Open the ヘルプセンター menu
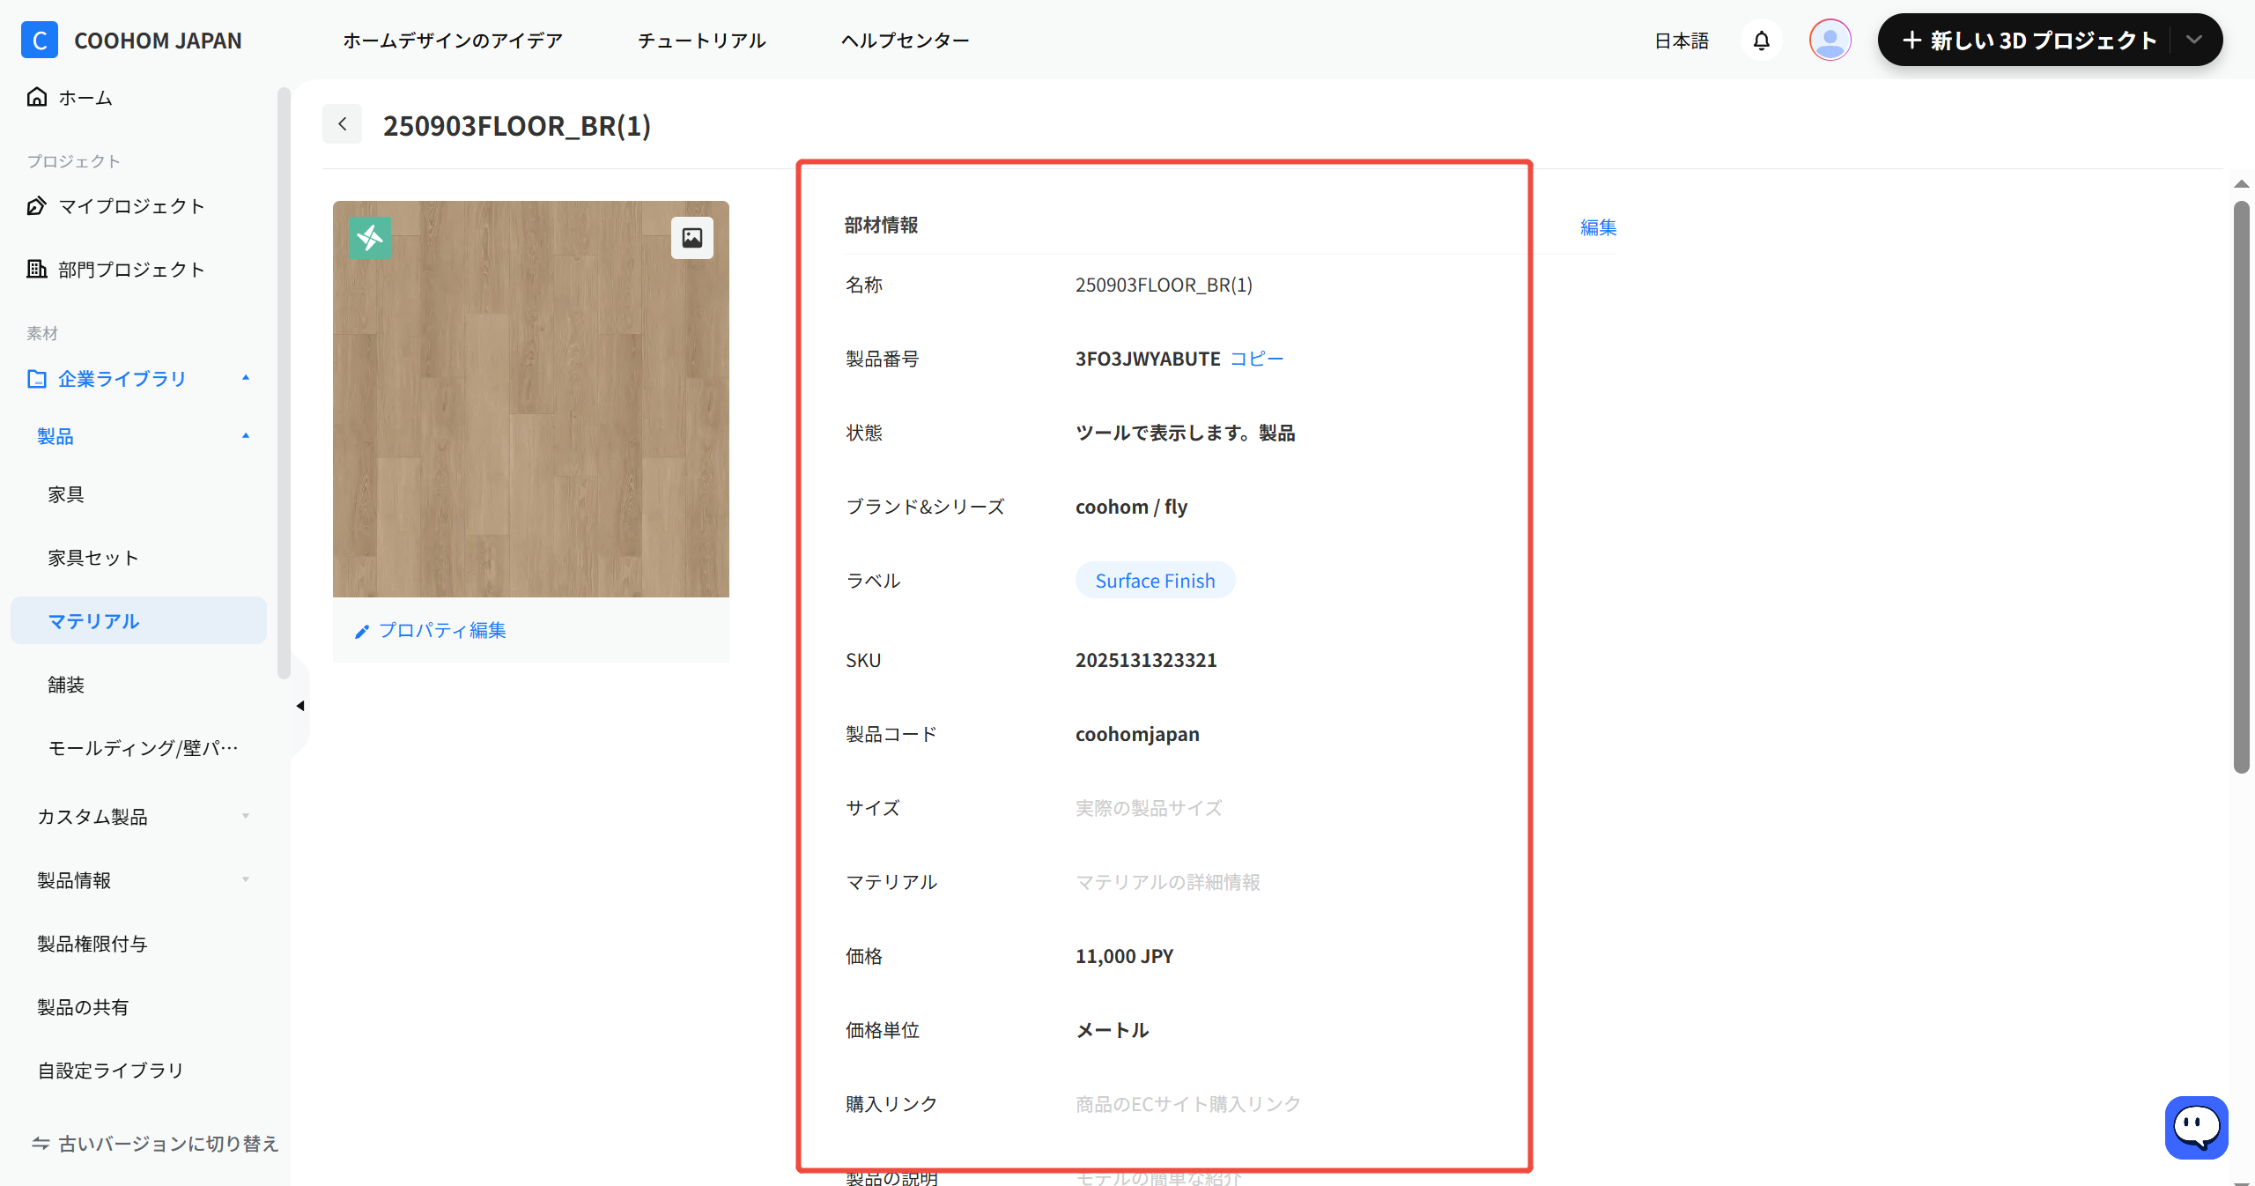The width and height of the screenshot is (2255, 1186). 906,41
